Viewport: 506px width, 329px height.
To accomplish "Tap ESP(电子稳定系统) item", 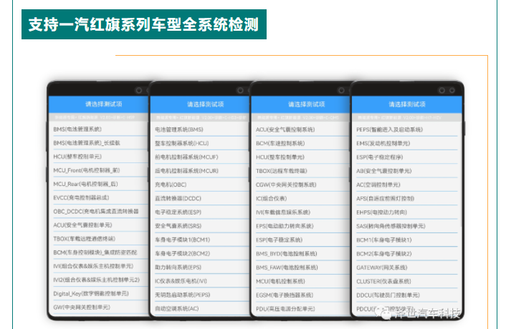I will pos(301,240).
